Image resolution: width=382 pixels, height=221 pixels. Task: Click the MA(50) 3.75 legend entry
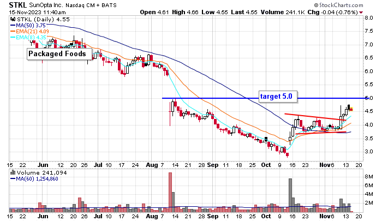[28, 25]
